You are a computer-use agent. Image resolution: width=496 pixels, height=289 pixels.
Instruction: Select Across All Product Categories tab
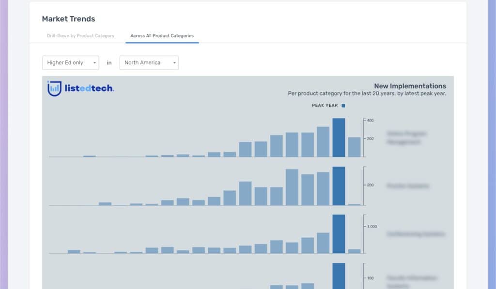162,36
